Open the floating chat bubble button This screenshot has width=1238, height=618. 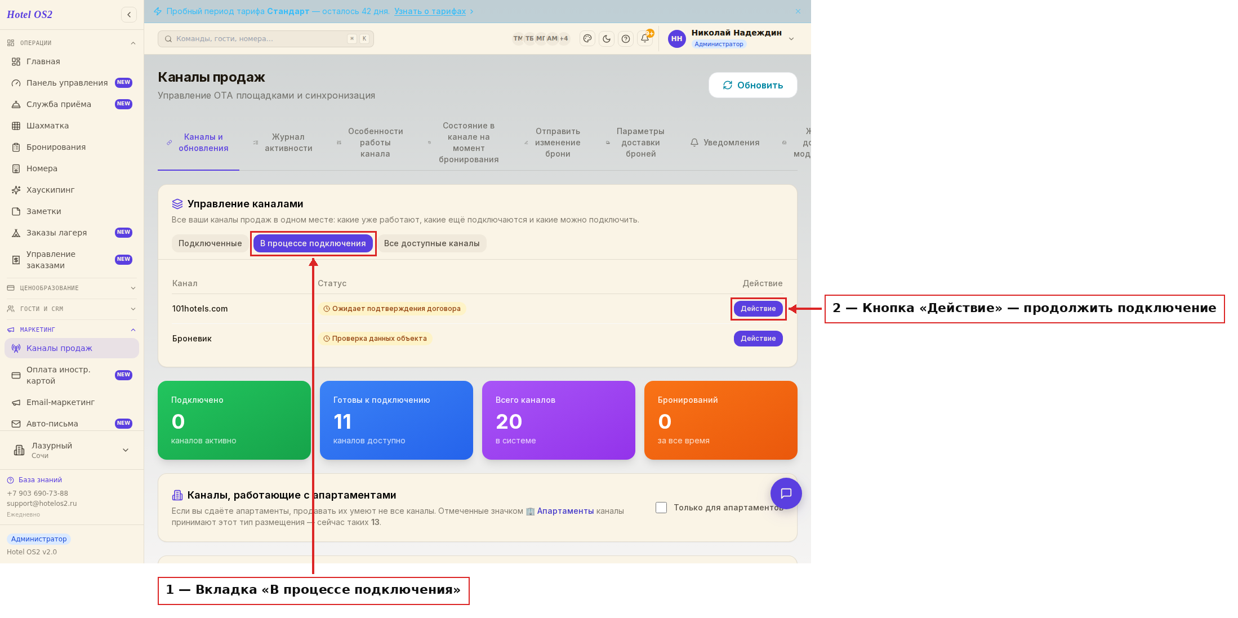click(786, 493)
